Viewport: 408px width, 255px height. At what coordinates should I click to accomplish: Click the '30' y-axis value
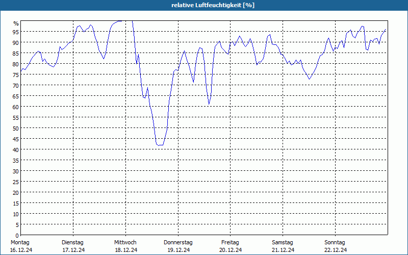click(x=16, y=171)
